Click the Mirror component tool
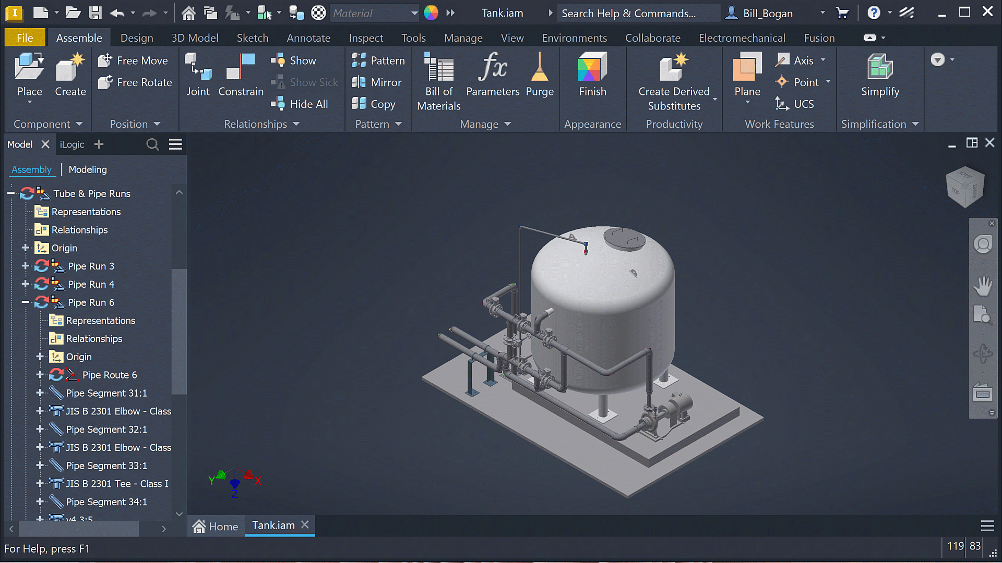The image size is (1002, 563). (x=377, y=82)
